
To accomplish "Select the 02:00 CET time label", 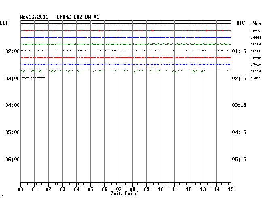I will click(13, 51).
